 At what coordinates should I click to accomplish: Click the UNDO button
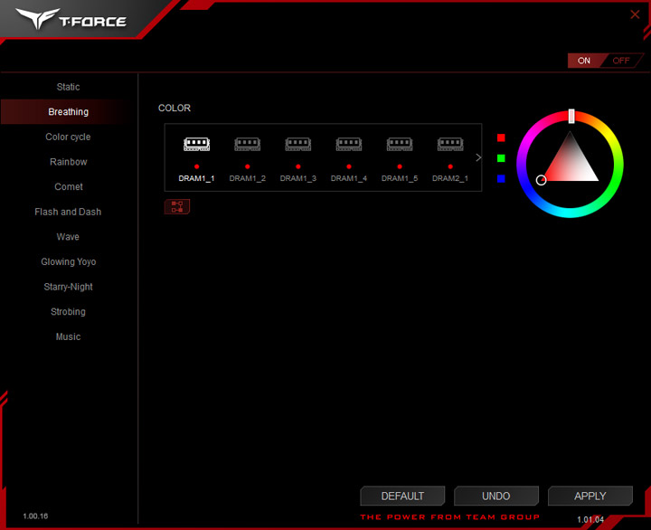[496, 496]
